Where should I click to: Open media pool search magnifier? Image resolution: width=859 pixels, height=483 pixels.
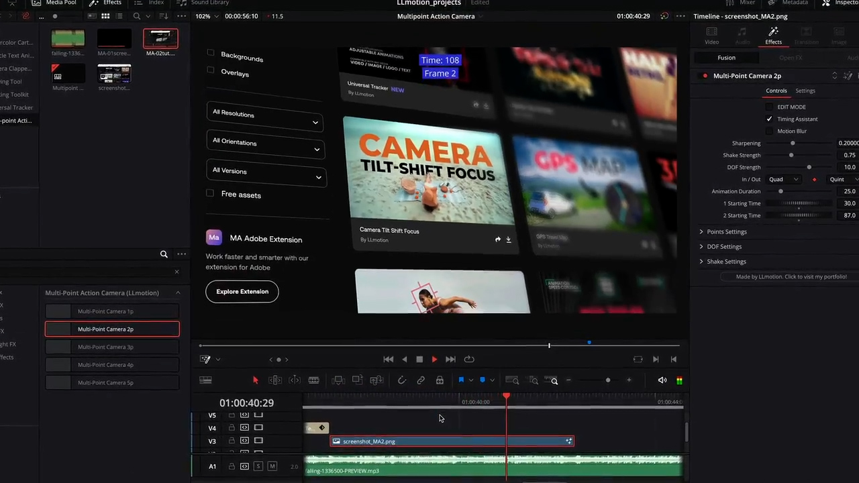tap(137, 16)
